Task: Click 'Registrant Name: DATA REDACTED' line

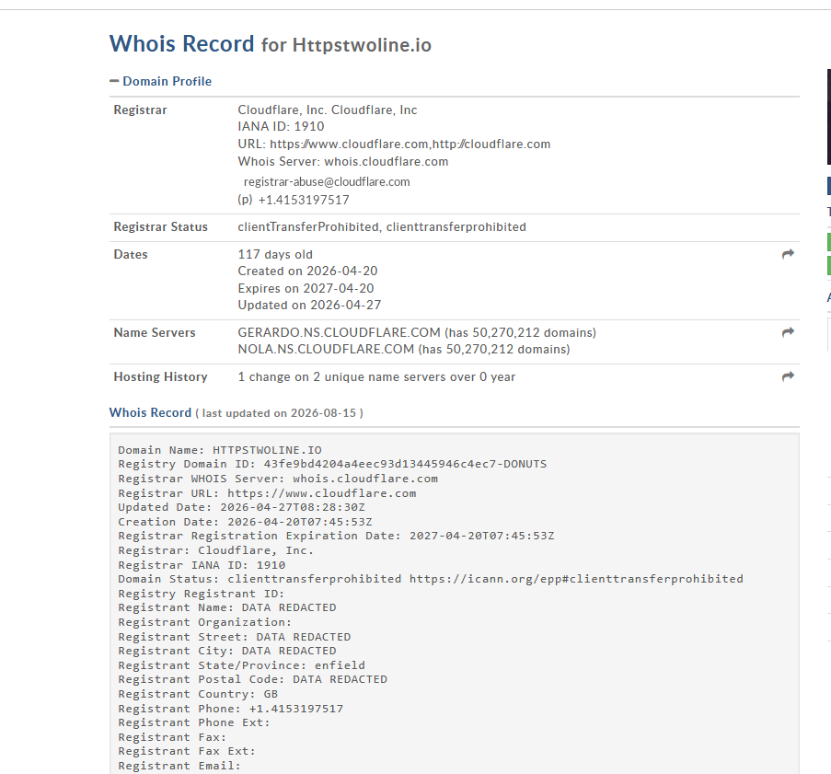Action: (226, 607)
